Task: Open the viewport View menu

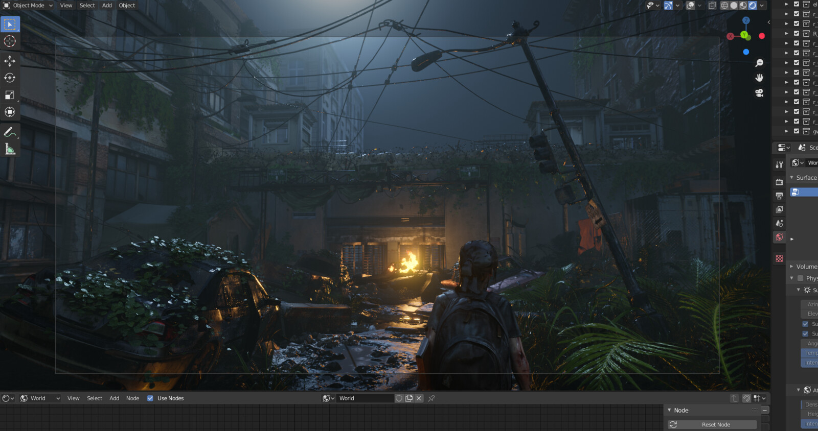Action: tap(66, 6)
